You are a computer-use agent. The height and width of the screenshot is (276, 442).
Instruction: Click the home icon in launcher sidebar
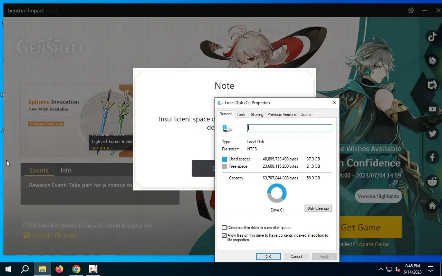432,206
